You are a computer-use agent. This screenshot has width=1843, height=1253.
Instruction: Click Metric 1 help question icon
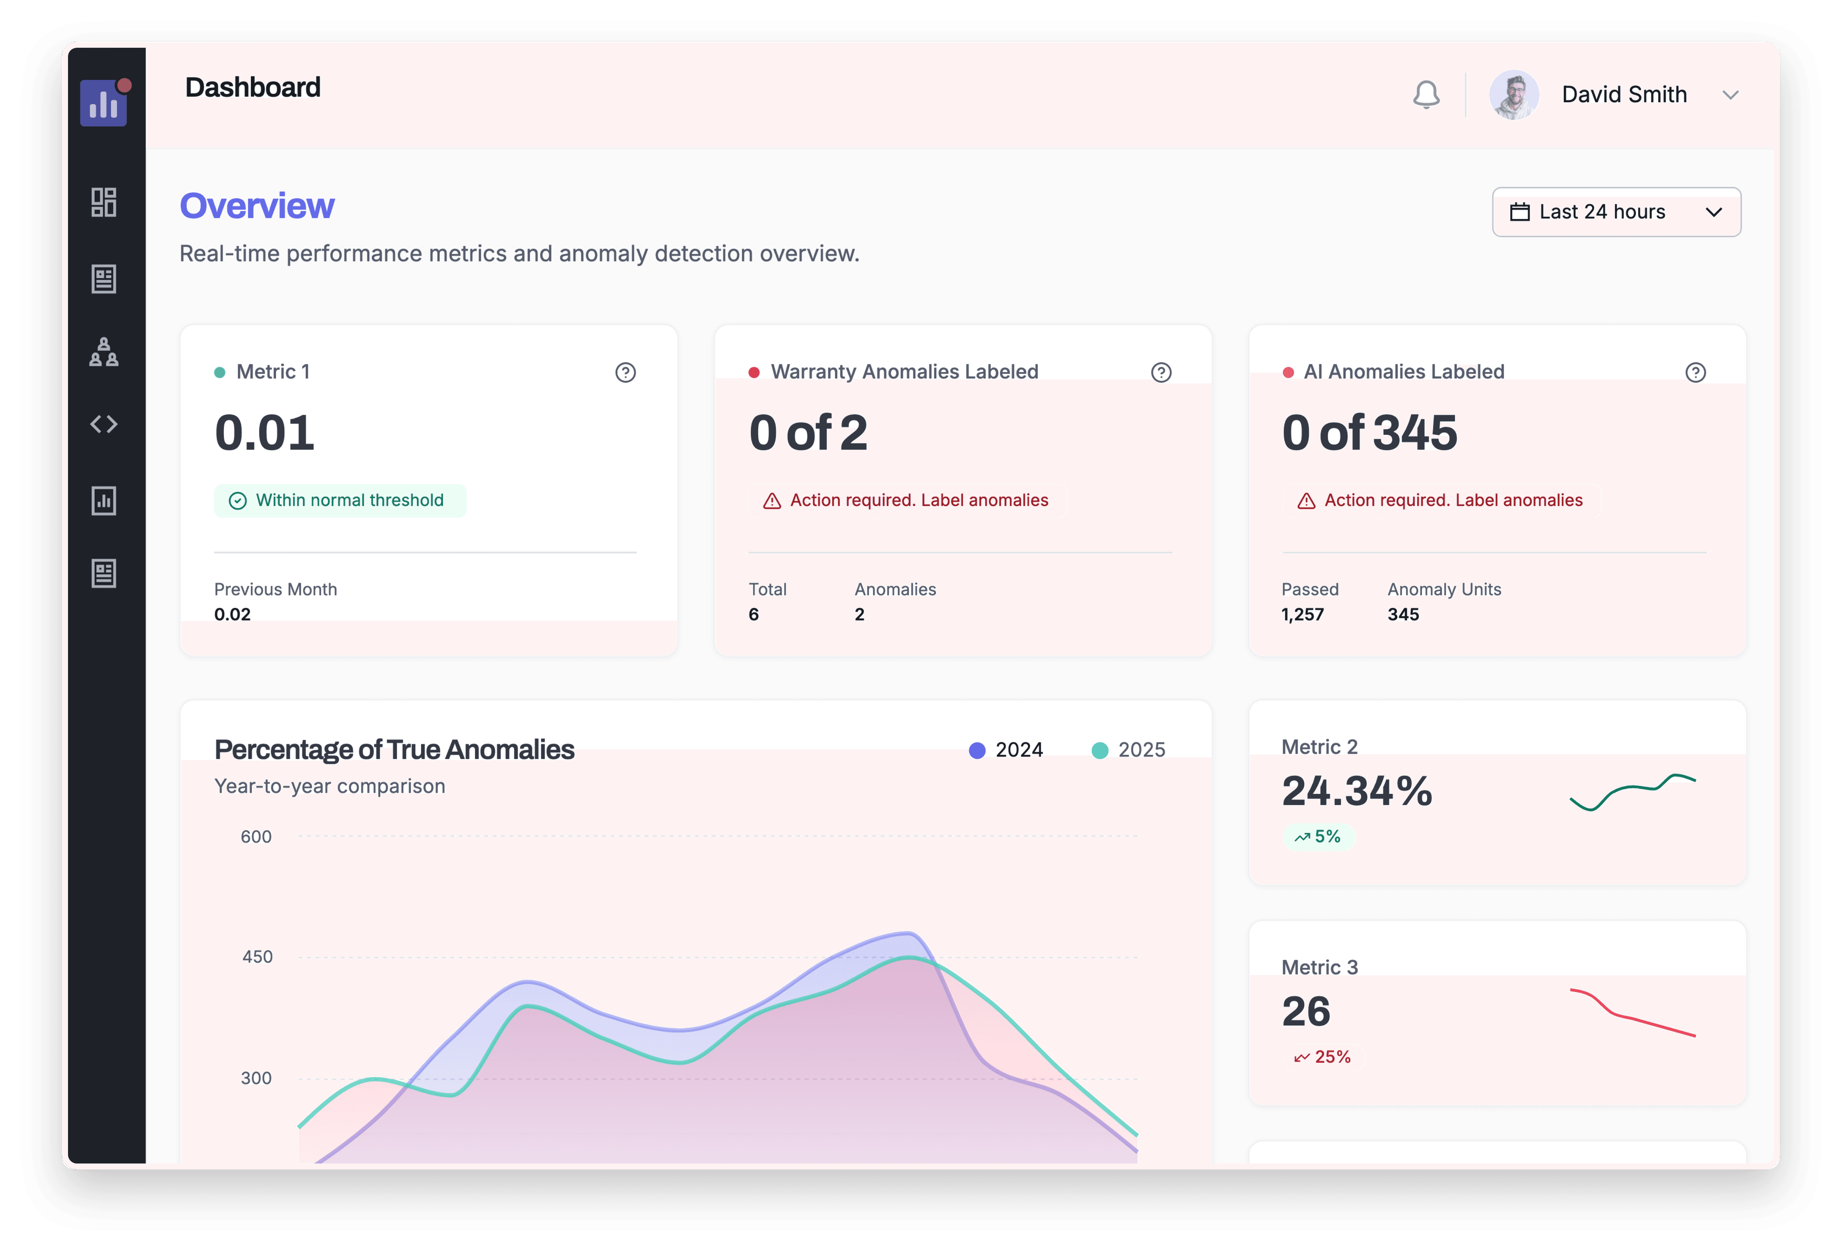(625, 372)
